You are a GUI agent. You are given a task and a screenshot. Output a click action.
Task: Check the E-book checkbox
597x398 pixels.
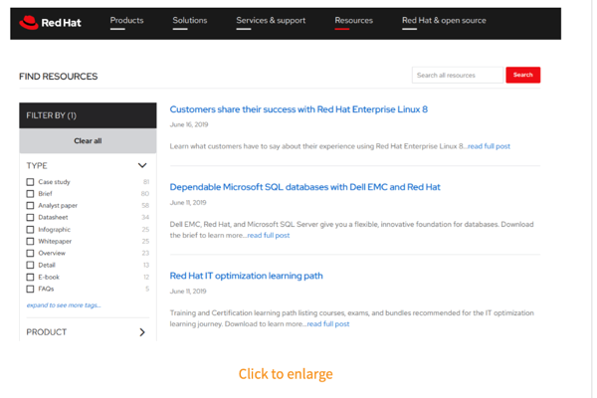(x=30, y=278)
